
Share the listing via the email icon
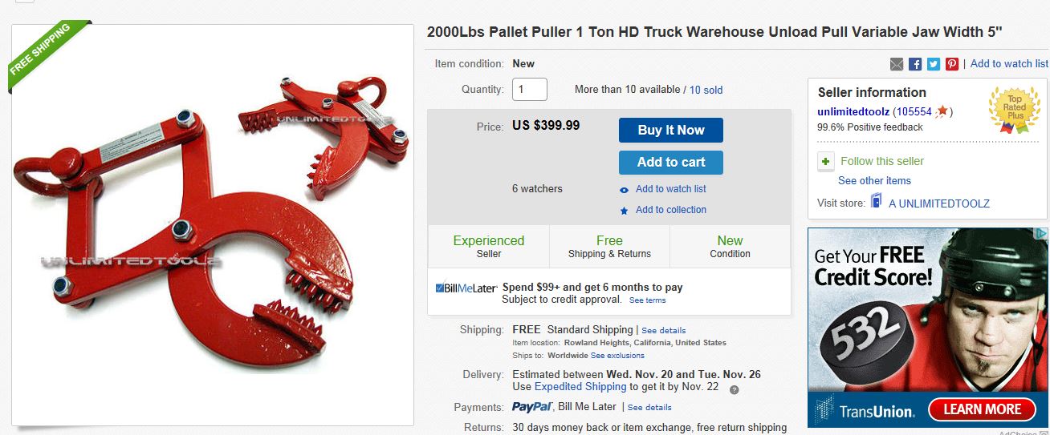tap(897, 64)
